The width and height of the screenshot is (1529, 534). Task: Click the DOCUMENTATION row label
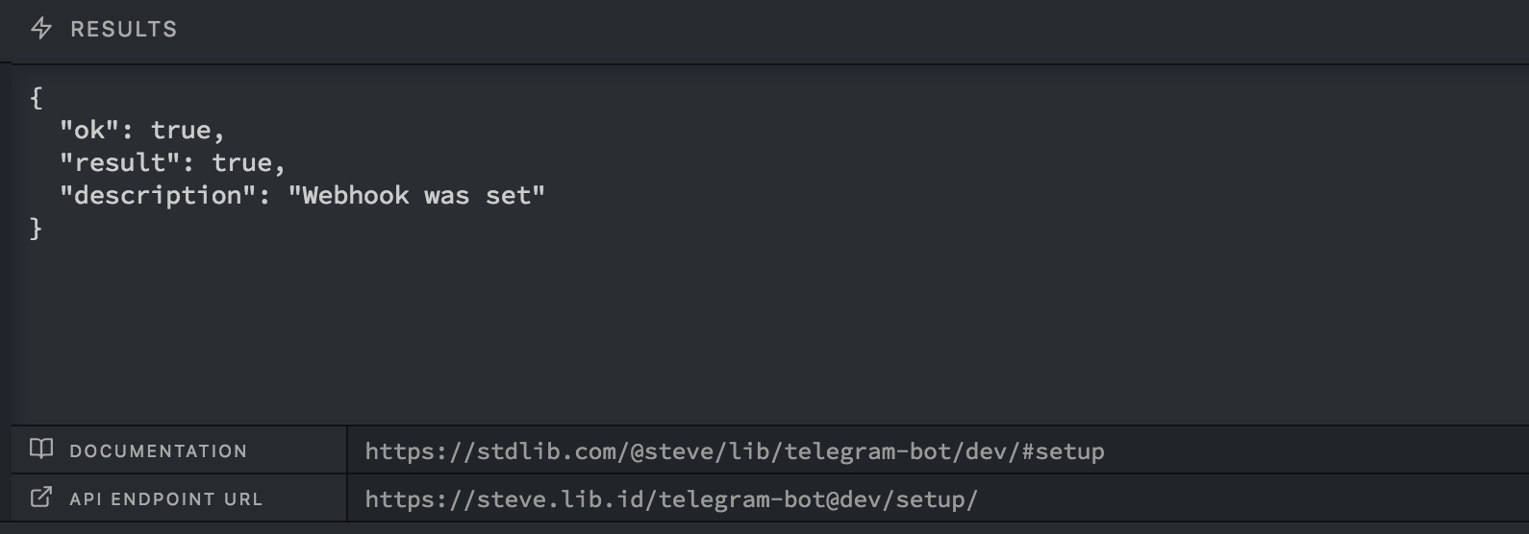point(158,451)
